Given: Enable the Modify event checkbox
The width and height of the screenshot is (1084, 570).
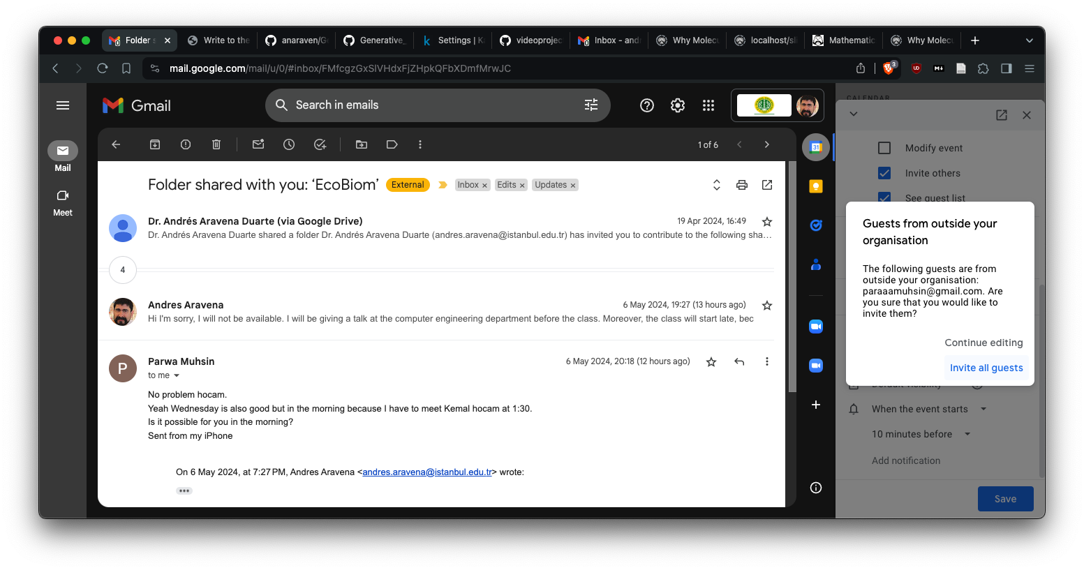Looking at the screenshot, I should tap(884, 148).
